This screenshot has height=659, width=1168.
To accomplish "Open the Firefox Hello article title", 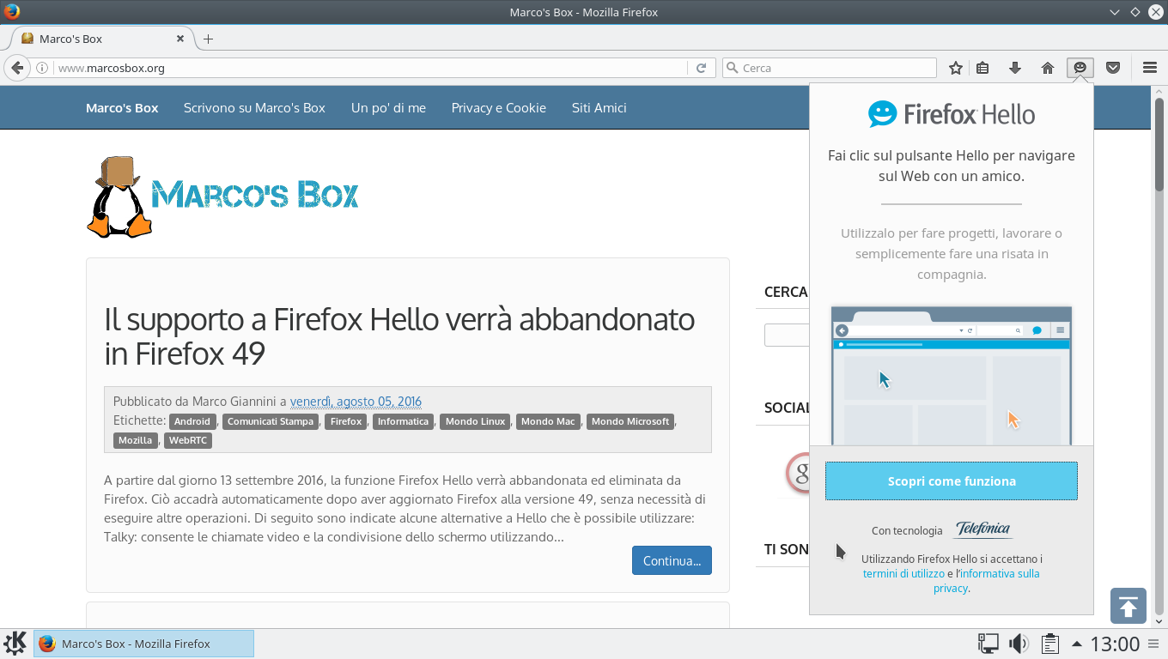I will click(x=399, y=336).
